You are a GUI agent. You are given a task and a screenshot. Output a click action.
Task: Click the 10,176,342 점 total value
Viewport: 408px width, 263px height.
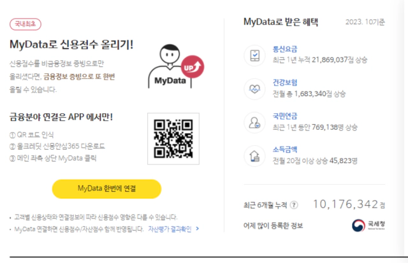click(x=349, y=204)
